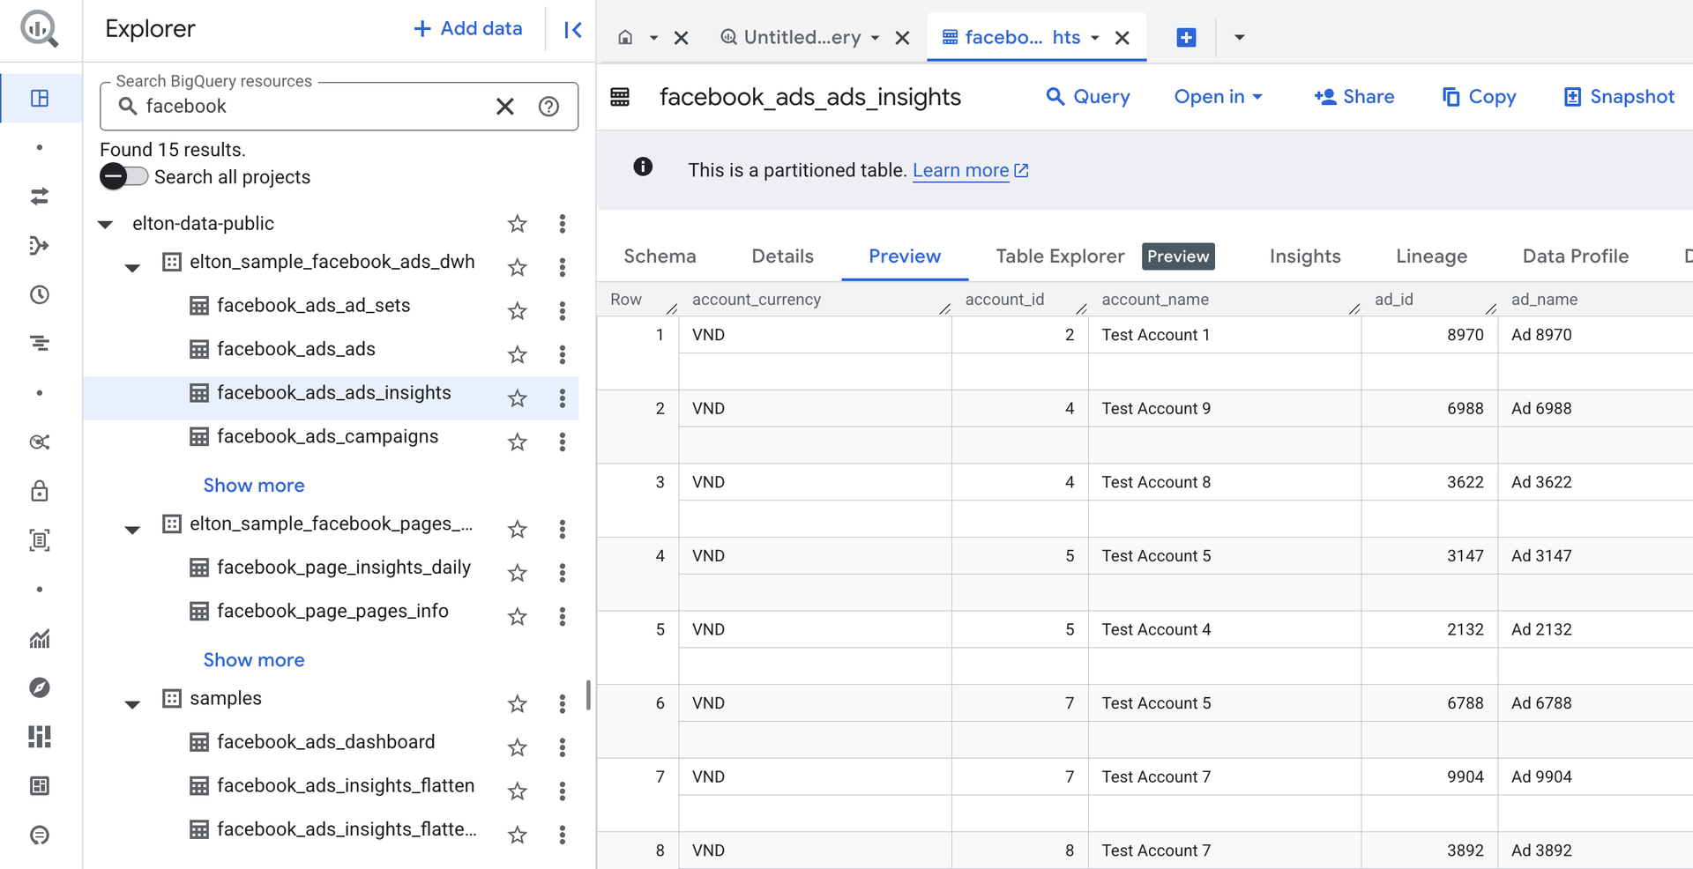The height and width of the screenshot is (869, 1693).
Task: Switch to the Data Profile tab
Action: [1576, 256]
